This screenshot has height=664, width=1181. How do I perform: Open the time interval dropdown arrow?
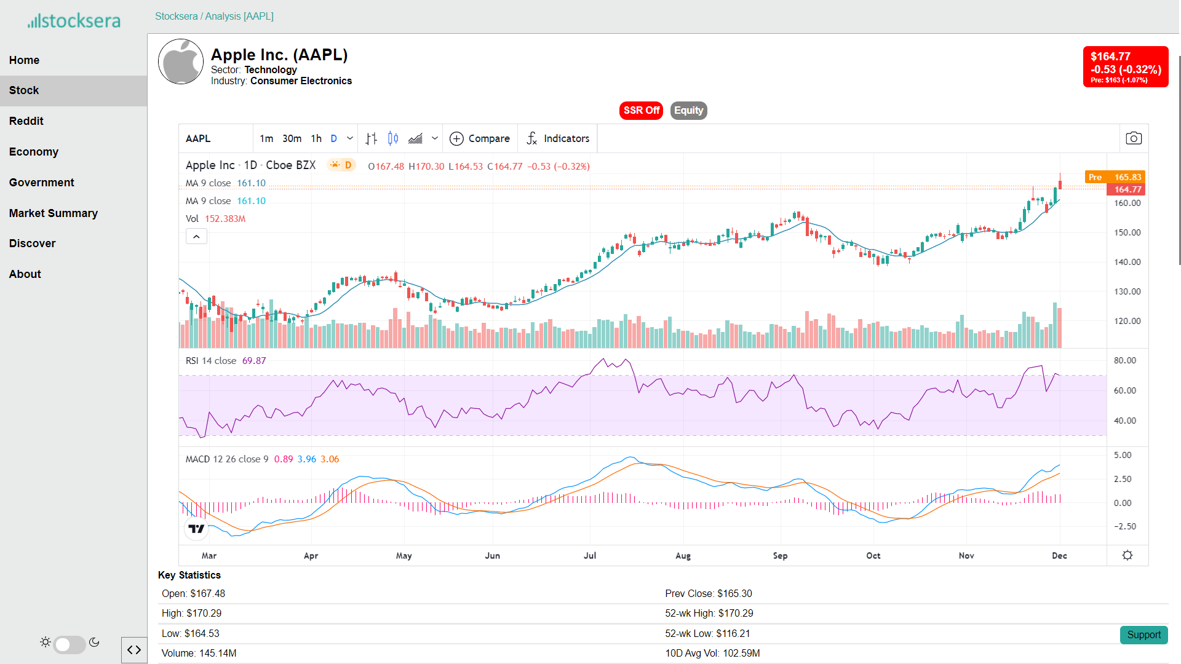[x=350, y=139]
